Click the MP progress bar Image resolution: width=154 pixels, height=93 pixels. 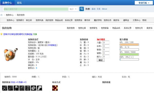(129, 49)
